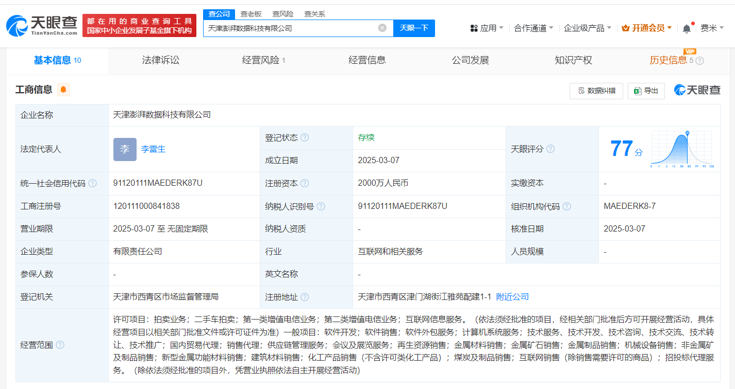Select the 查老板 search tab
The image size is (735, 389).
[251, 14]
